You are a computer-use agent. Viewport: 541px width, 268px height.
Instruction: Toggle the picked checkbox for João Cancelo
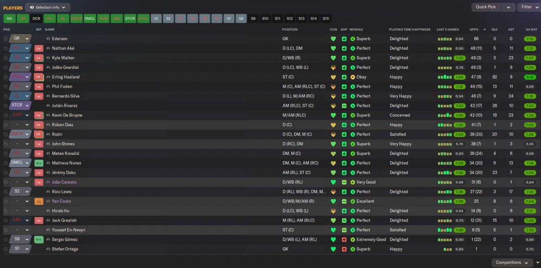coord(5,182)
